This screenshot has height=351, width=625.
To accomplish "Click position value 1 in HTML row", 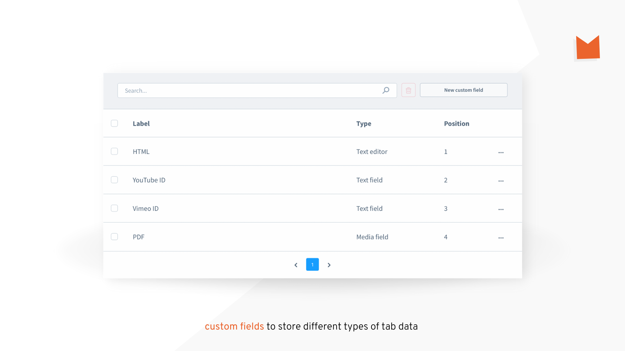I will pyautogui.click(x=446, y=152).
